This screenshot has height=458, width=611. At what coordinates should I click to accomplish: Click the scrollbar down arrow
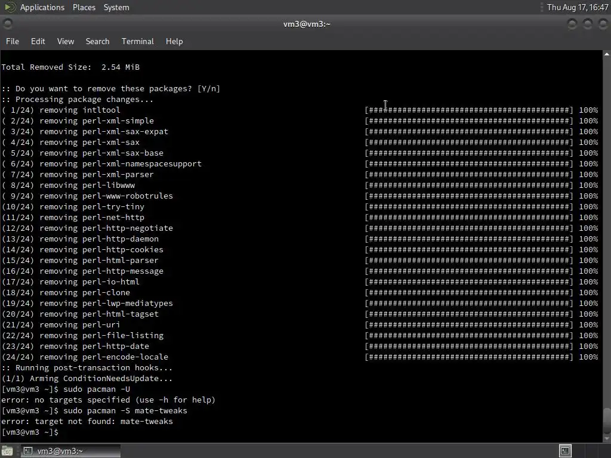(607, 438)
